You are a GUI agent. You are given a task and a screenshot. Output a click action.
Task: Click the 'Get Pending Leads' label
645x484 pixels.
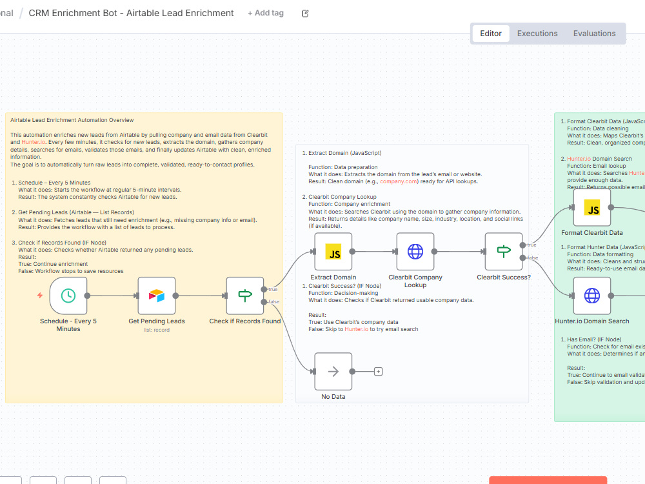coord(157,321)
